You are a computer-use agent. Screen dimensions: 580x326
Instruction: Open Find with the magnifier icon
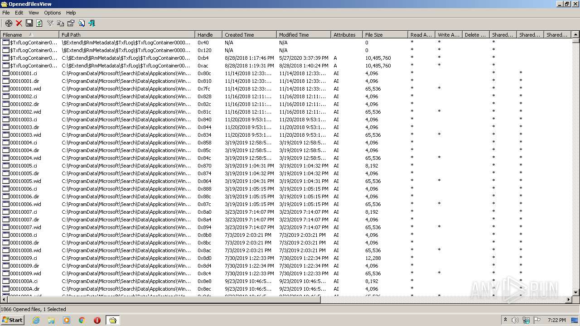coord(82,23)
